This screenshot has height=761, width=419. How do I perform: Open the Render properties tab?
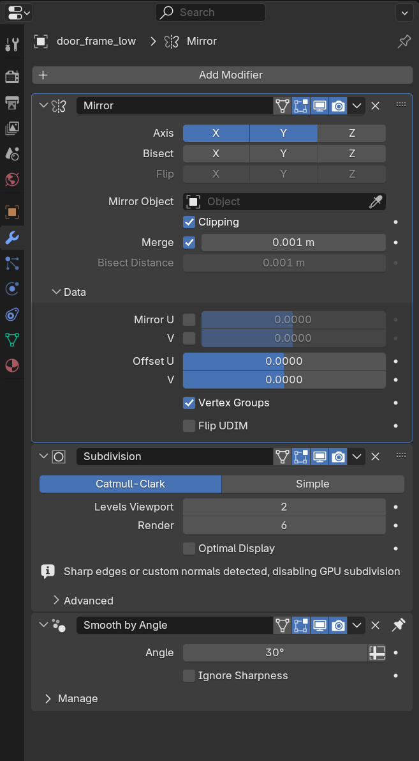[x=12, y=77]
